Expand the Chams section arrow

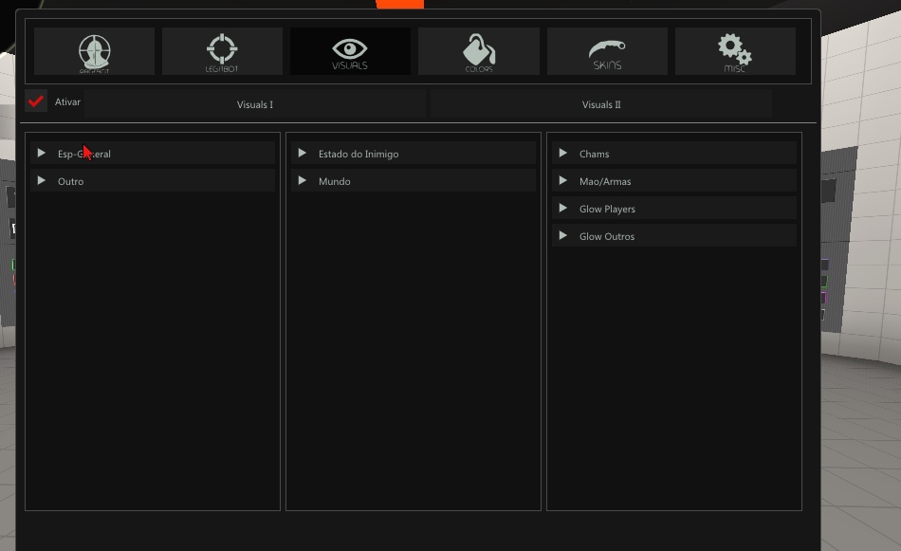(562, 153)
